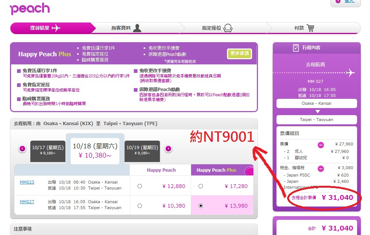Click the 票價細目 heading
The image size is (370, 235).
(x=289, y=134)
